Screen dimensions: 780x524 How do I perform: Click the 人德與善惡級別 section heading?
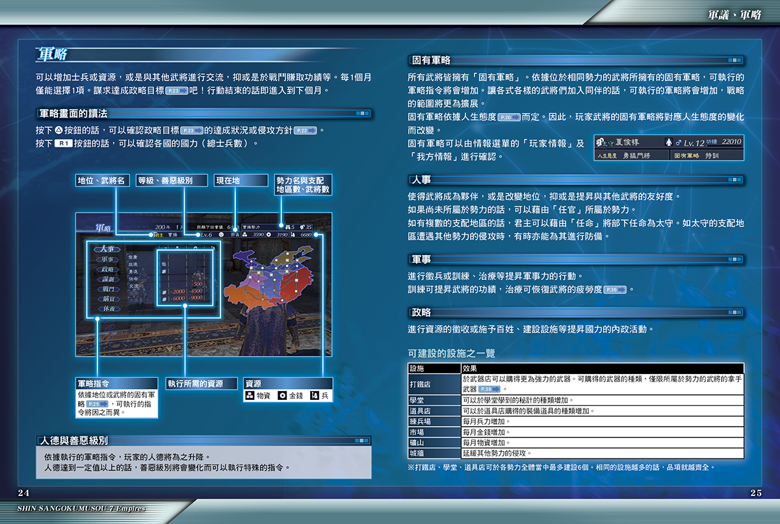tap(74, 441)
